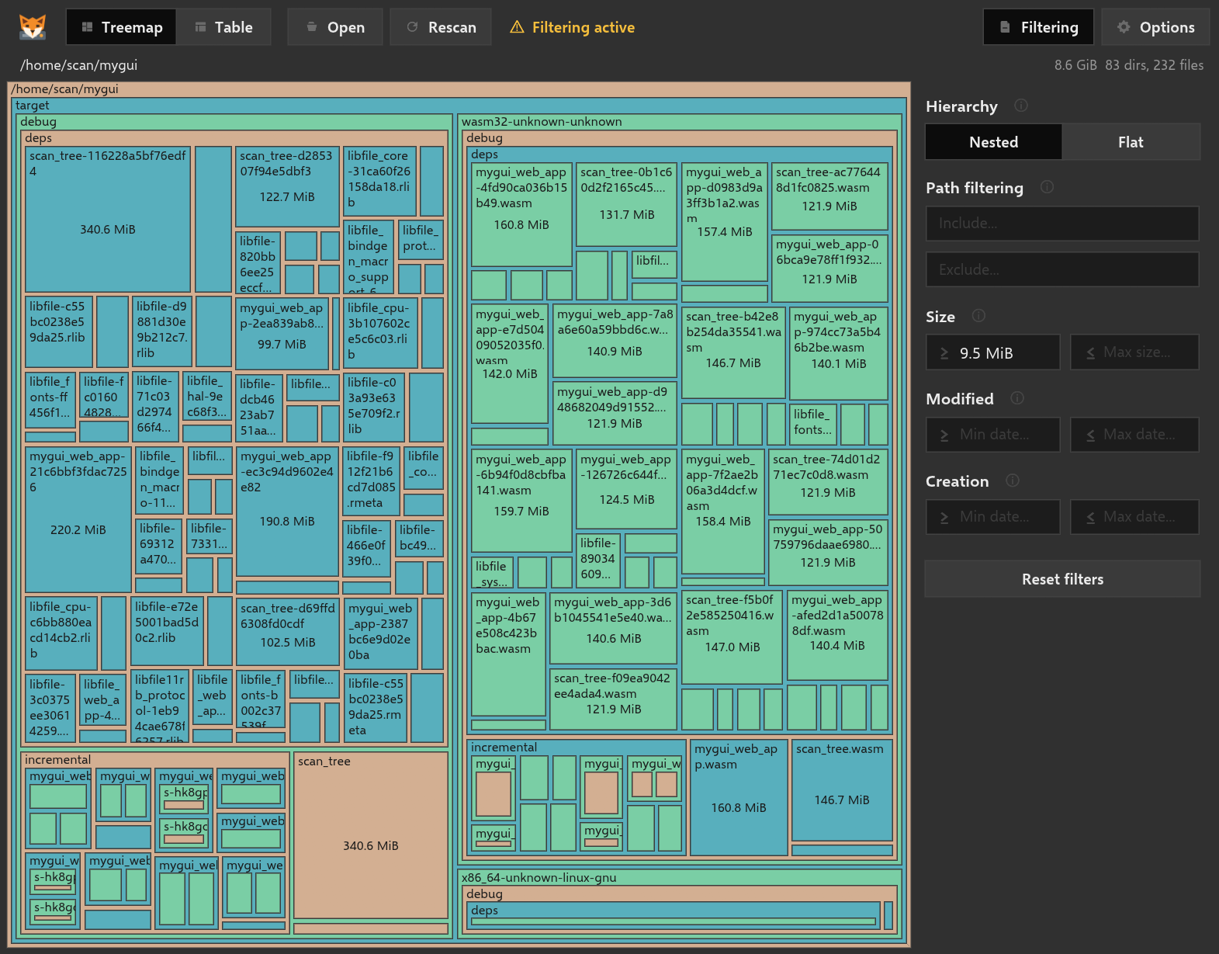Show the Size info icon
This screenshot has height=954, width=1219.
coord(978,316)
